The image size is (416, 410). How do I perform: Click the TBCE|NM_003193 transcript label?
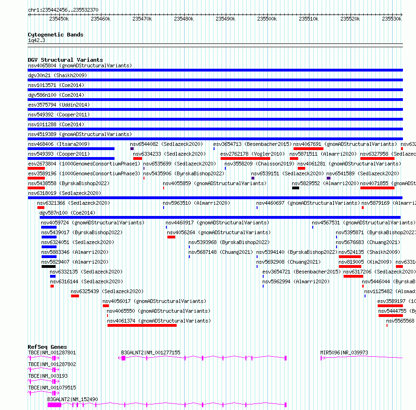pos(48,376)
